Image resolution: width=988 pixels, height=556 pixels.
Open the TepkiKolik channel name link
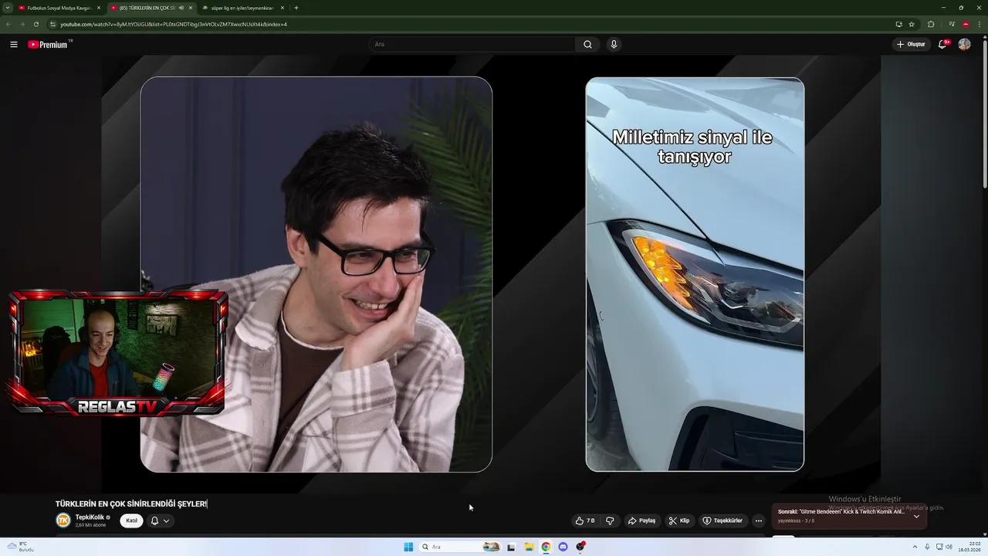pyautogui.click(x=90, y=517)
